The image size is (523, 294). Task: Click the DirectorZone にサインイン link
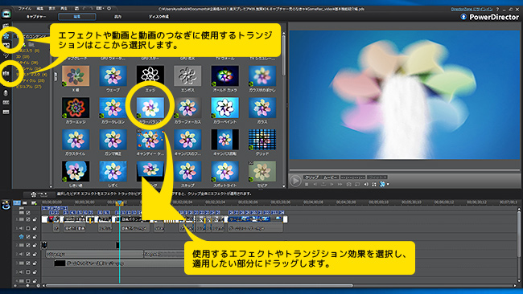[472, 9]
